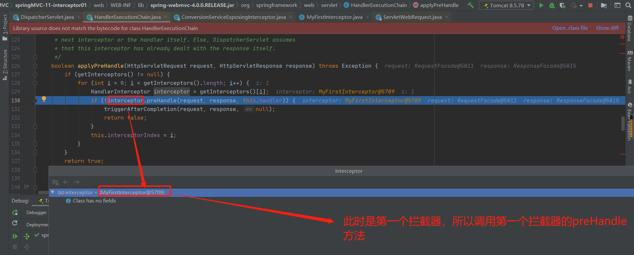Toggle the fold marker on line 130
Viewport: 634px width, 255px height.
[35, 100]
